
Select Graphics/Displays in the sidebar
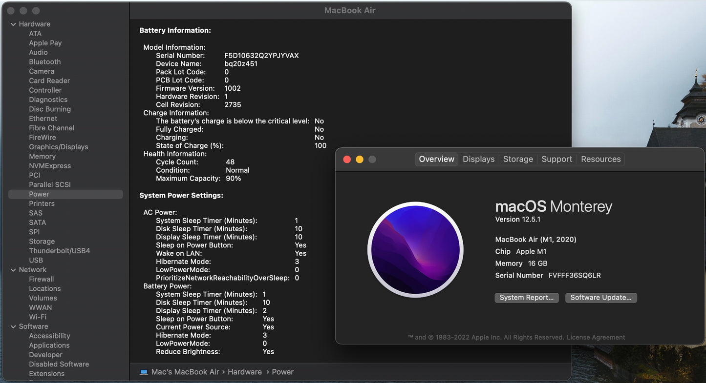[58, 147]
